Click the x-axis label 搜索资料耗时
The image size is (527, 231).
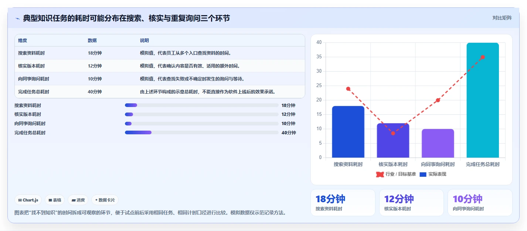(x=348, y=164)
